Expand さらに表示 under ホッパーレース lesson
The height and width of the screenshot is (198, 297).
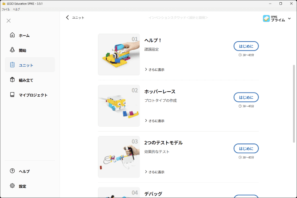[154, 121]
